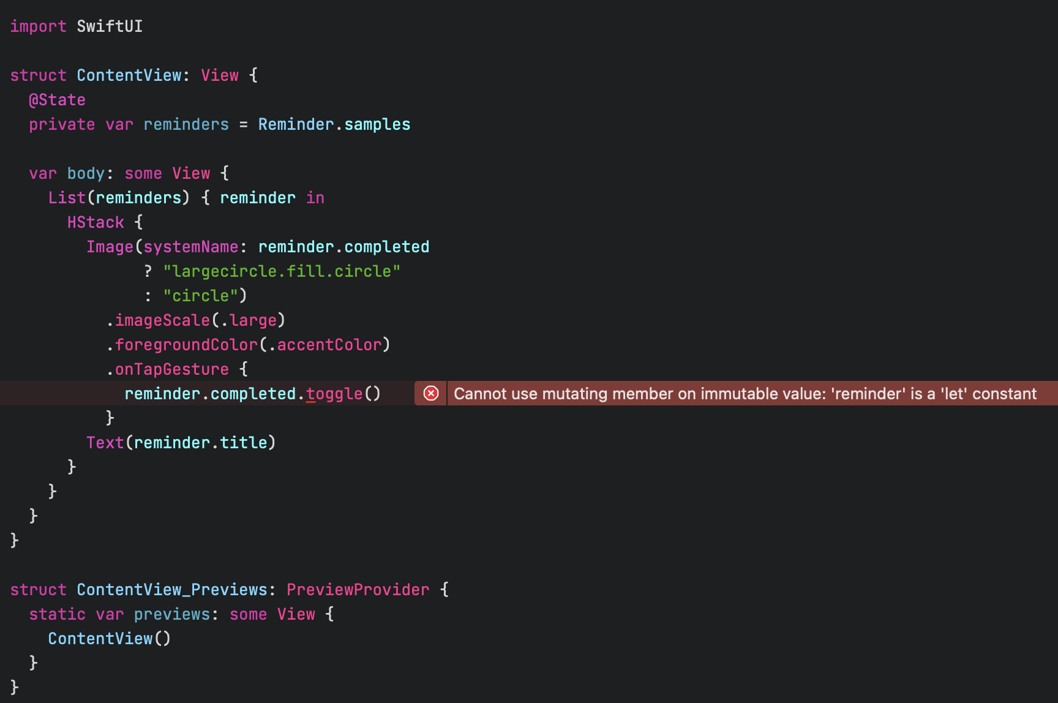Click the HStack keyword
The height and width of the screenshot is (703, 1058).
[95, 222]
